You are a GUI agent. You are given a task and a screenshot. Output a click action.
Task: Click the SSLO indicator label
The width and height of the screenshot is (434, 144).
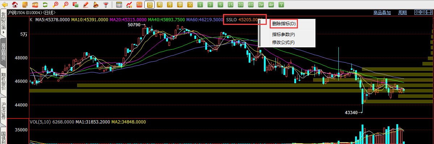tap(231, 19)
